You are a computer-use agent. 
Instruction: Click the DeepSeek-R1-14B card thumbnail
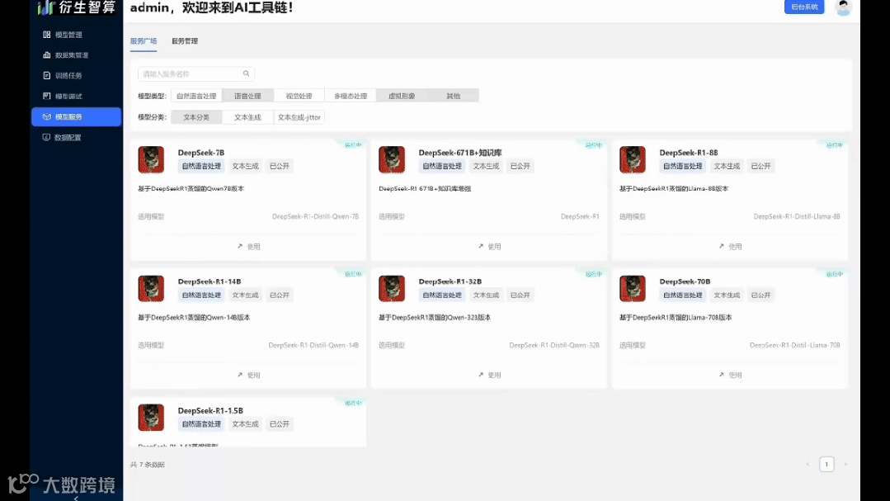(151, 289)
